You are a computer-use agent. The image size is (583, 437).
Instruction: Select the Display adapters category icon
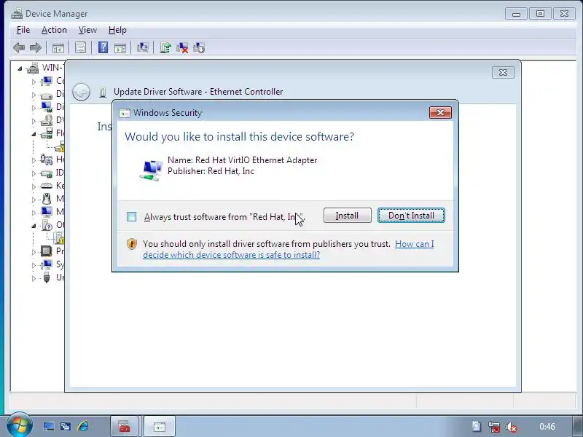click(47, 107)
